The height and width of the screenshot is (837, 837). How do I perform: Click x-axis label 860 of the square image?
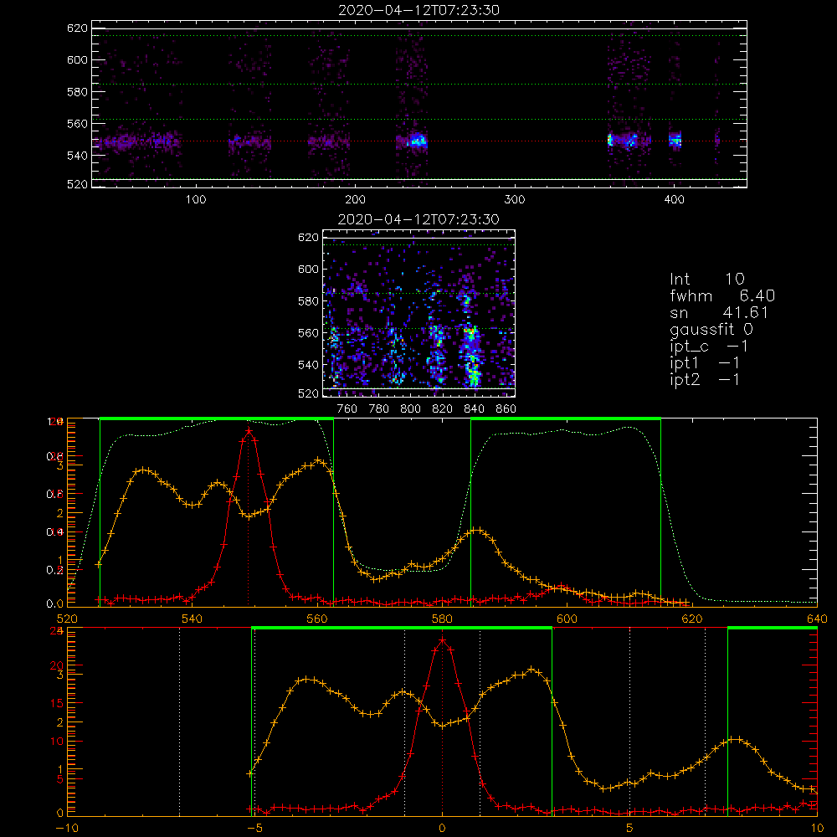pos(506,409)
